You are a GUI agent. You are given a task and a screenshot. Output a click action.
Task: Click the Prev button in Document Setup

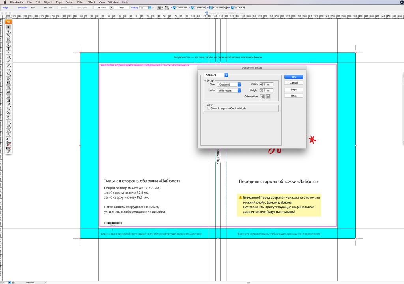[x=294, y=90]
